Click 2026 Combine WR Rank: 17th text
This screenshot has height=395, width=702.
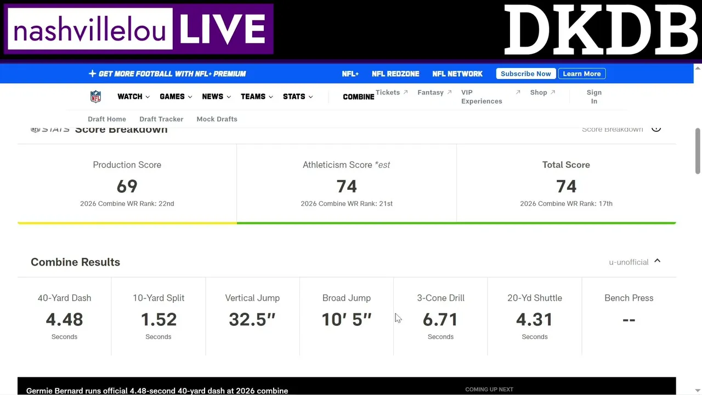[566, 204]
